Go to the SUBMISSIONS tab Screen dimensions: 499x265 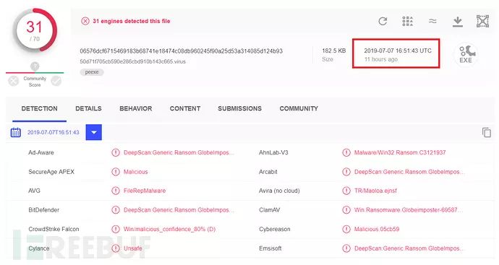point(239,108)
